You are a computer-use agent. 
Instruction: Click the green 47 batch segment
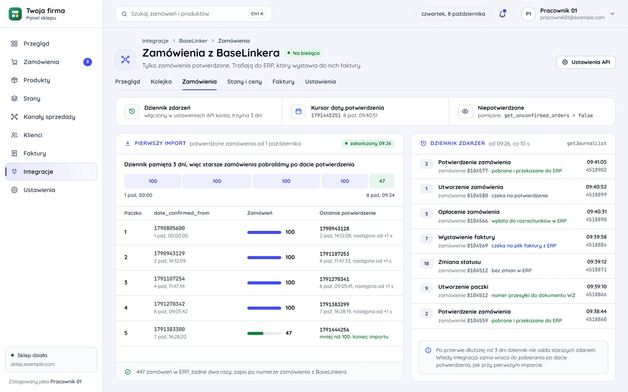click(382, 181)
